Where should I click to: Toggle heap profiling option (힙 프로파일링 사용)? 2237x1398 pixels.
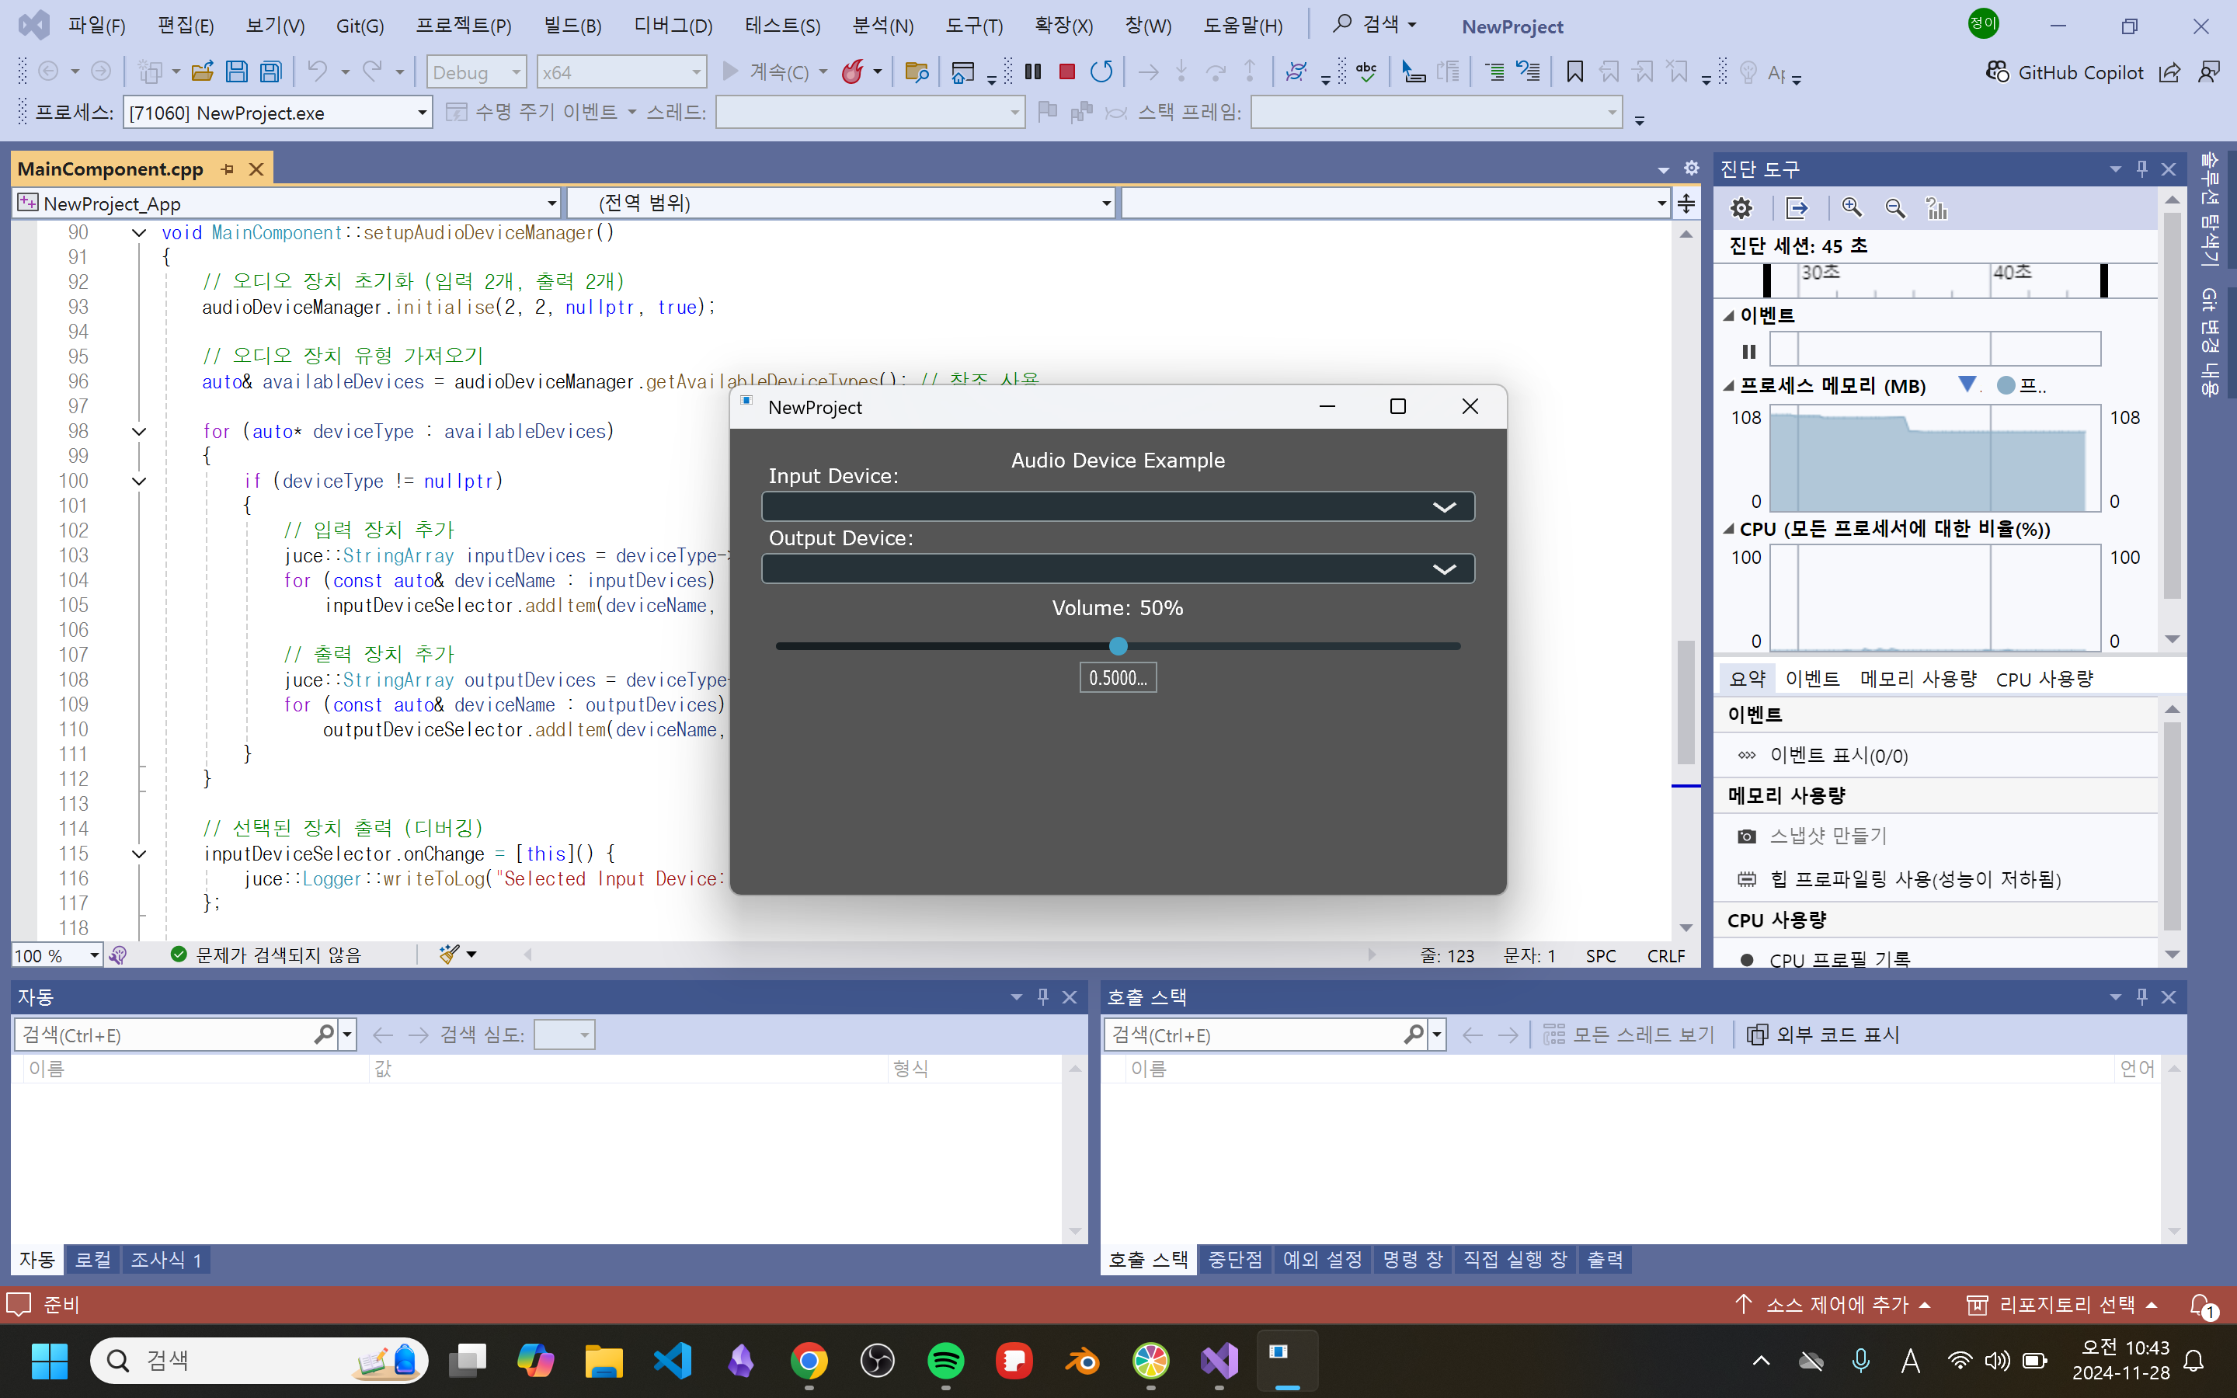tap(1915, 878)
